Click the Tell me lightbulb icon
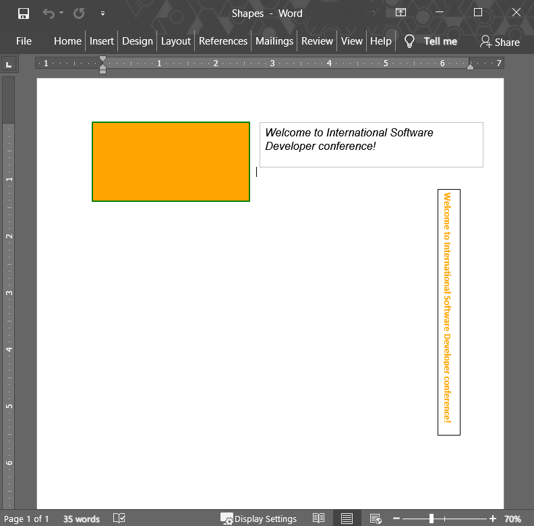 click(409, 41)
